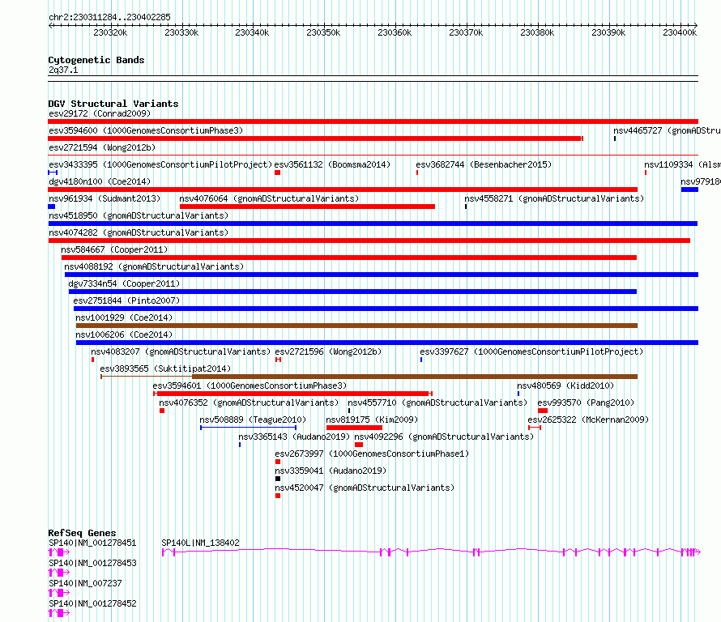Viewport: 721px width, 622px height.
Task: Click the SP140 NM_001278451 gene glyph
Action: point(59,552)
